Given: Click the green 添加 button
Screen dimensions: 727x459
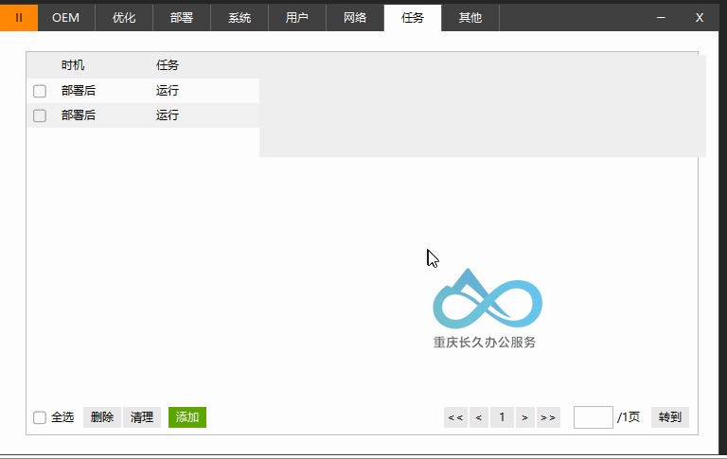Looking at the screenshot, I should (187, 417).
